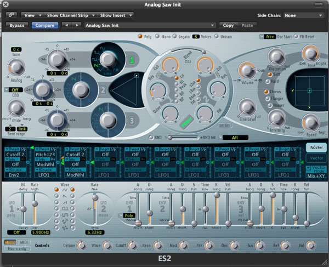Viewport: 329px width, 267px height.
Task: Open Osc Start free dropdown
Action: 268,37
